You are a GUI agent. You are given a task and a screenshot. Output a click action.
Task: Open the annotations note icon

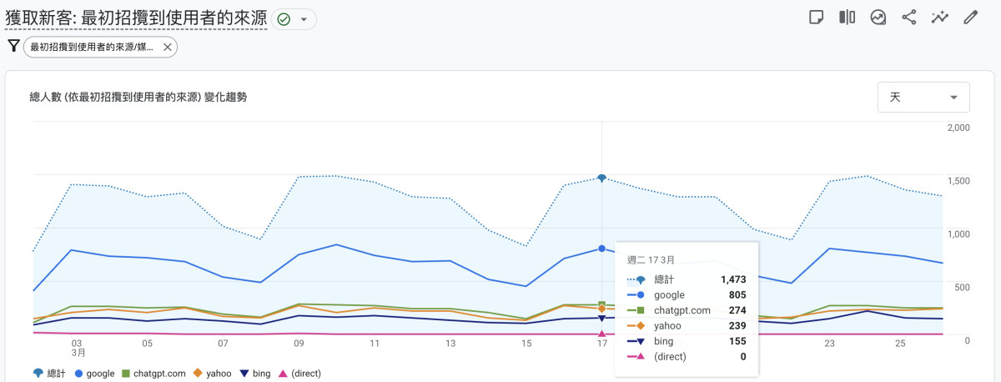[x=817, y=18]
